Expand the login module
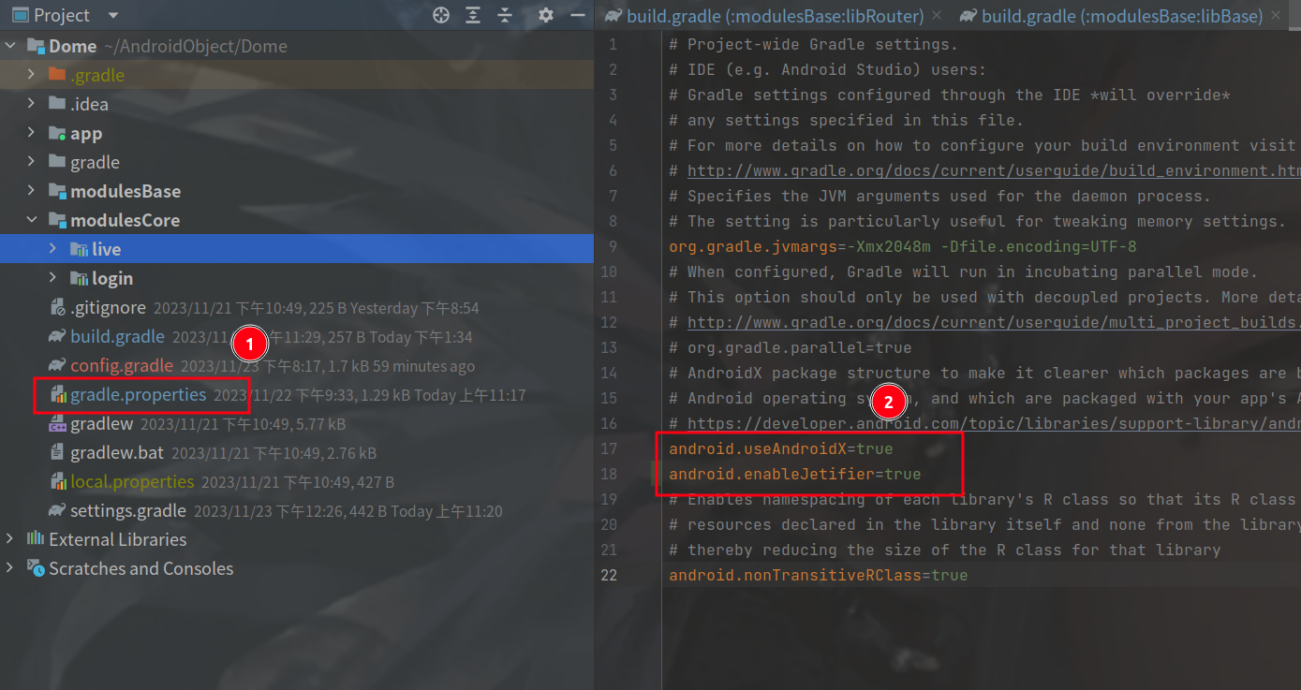The height and width of the screenshot is (690, 1301). tap(52, 278)
